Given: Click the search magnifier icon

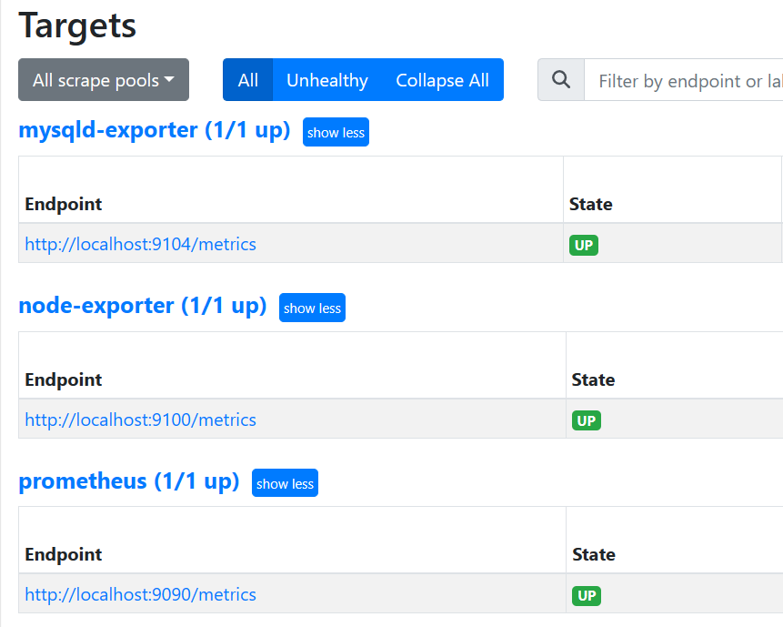Looking at the screenshot, I should point(561,80).
